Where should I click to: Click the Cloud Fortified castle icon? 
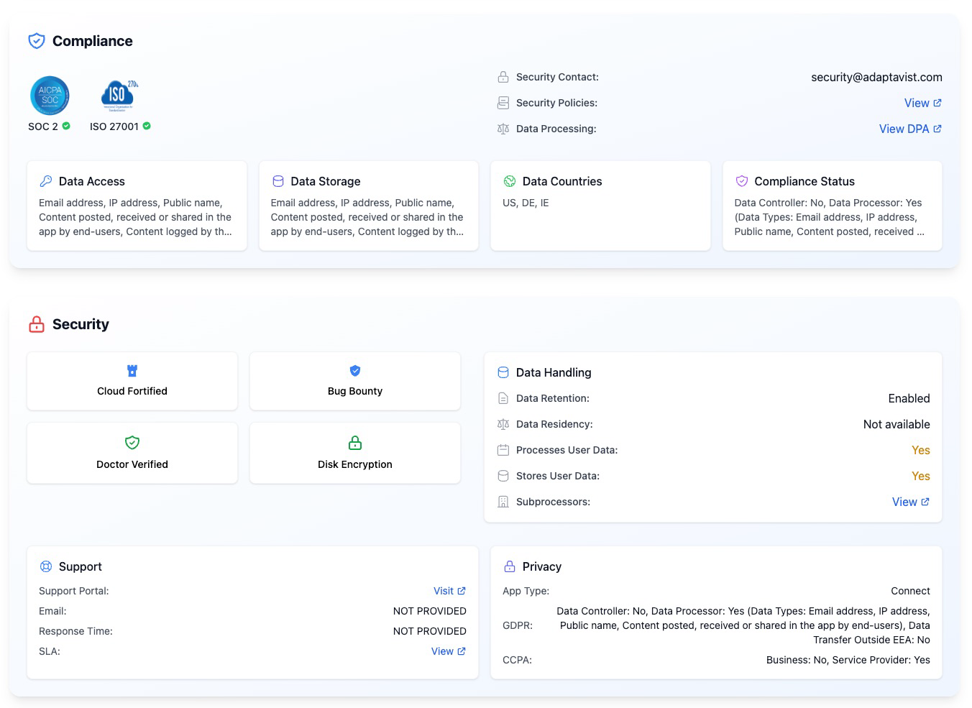point(132,371)
